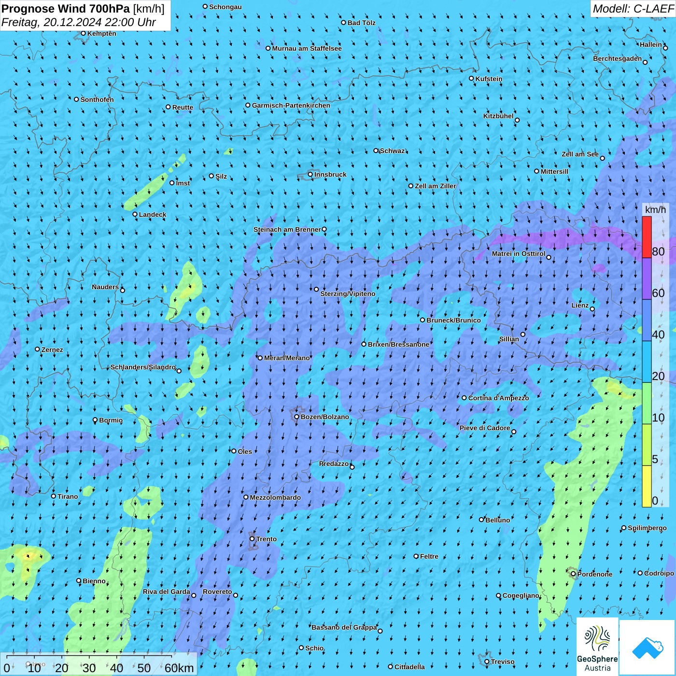Select the red legend color above 80 km/h

[x=647, y=237]
